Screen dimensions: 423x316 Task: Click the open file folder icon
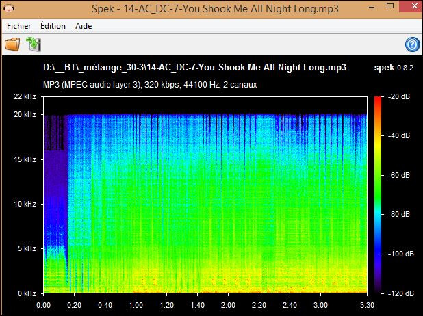click(12, 44)
